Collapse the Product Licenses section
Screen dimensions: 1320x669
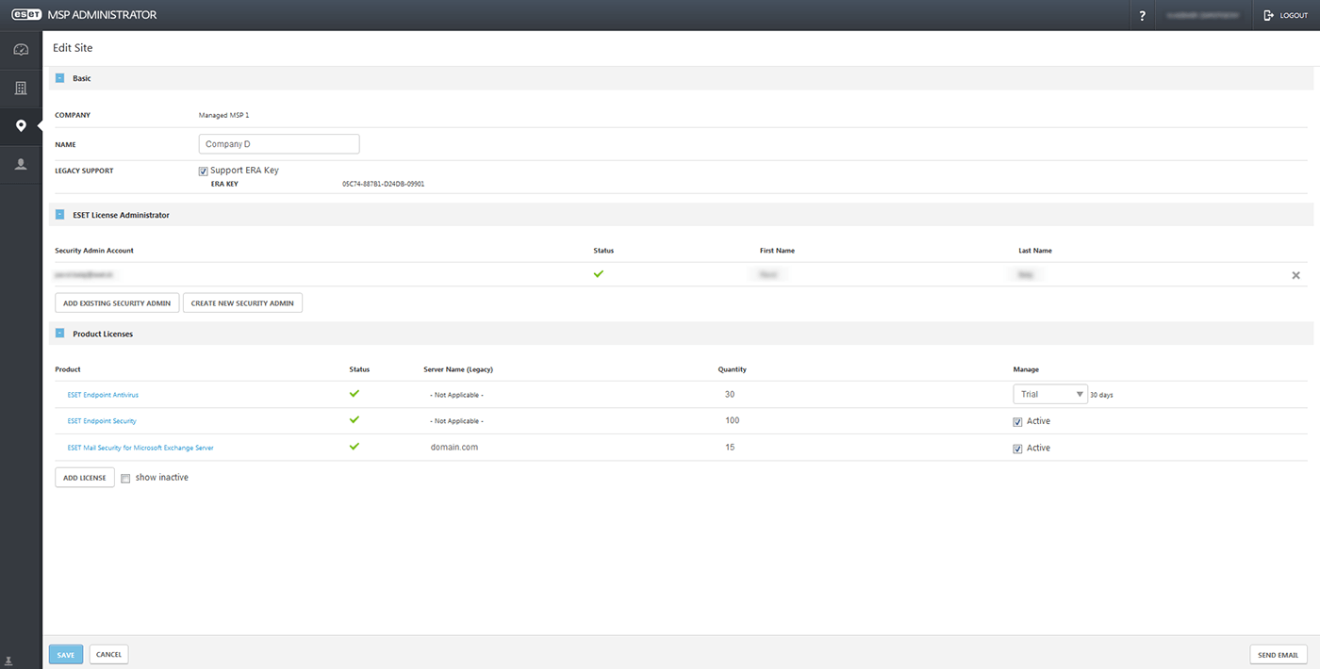click(60, 334)
